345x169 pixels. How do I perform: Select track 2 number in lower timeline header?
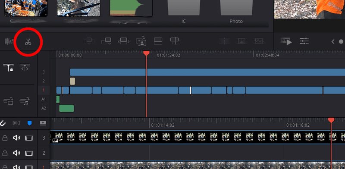pyautogui.click(x=44, y=153)
